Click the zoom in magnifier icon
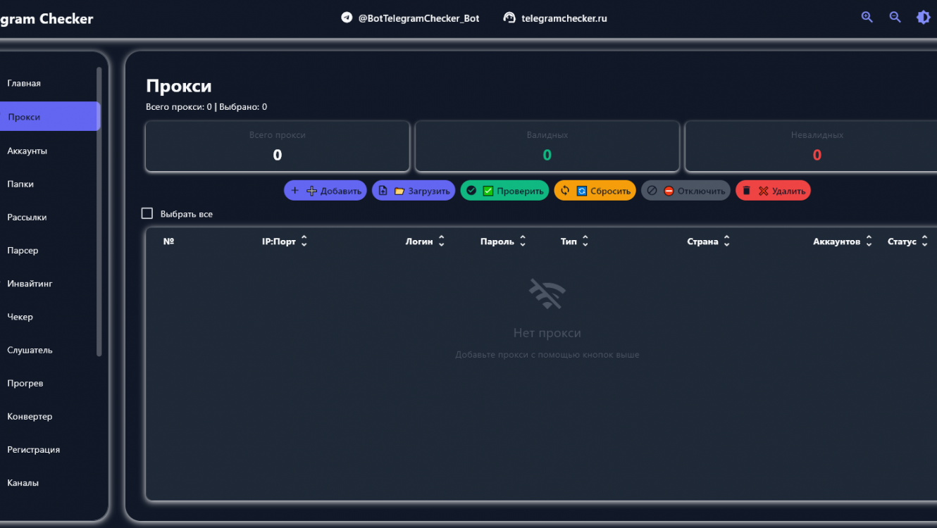937x528 pixels. tap(867, 18)
